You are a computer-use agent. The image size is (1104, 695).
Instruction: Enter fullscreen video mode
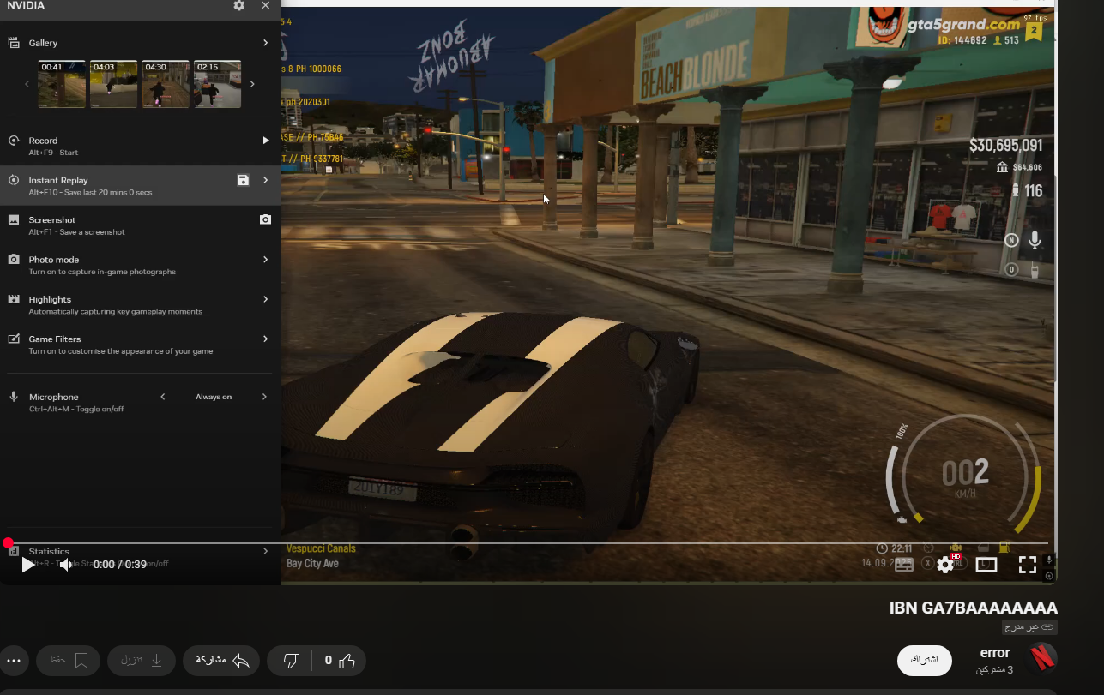pos(1027,565)
